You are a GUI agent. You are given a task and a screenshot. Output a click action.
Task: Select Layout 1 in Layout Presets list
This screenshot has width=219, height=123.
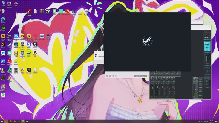click(x=208, y=81)
